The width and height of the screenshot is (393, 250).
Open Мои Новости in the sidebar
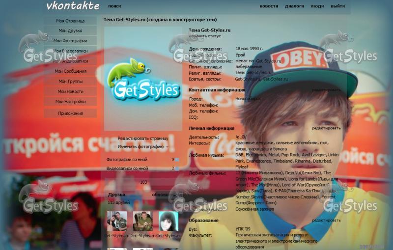click(70, 91)
